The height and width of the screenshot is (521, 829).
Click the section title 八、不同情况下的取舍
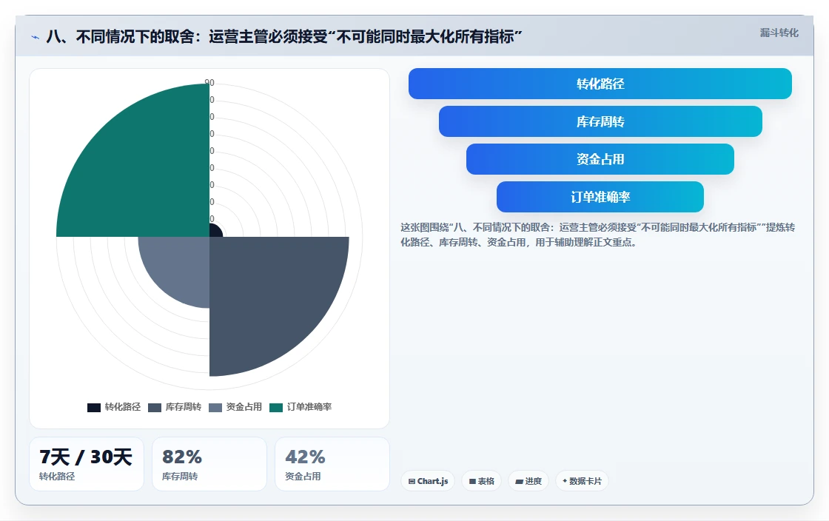284,36
